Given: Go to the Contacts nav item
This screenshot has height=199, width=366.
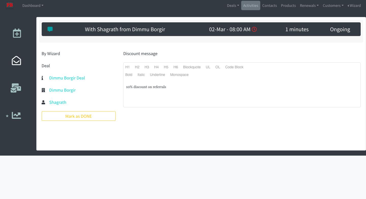Looking at the screenshot, I should [269, 6].
